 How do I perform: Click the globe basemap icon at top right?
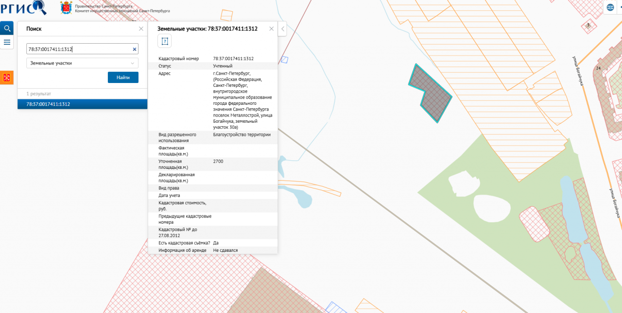[610, 7]
